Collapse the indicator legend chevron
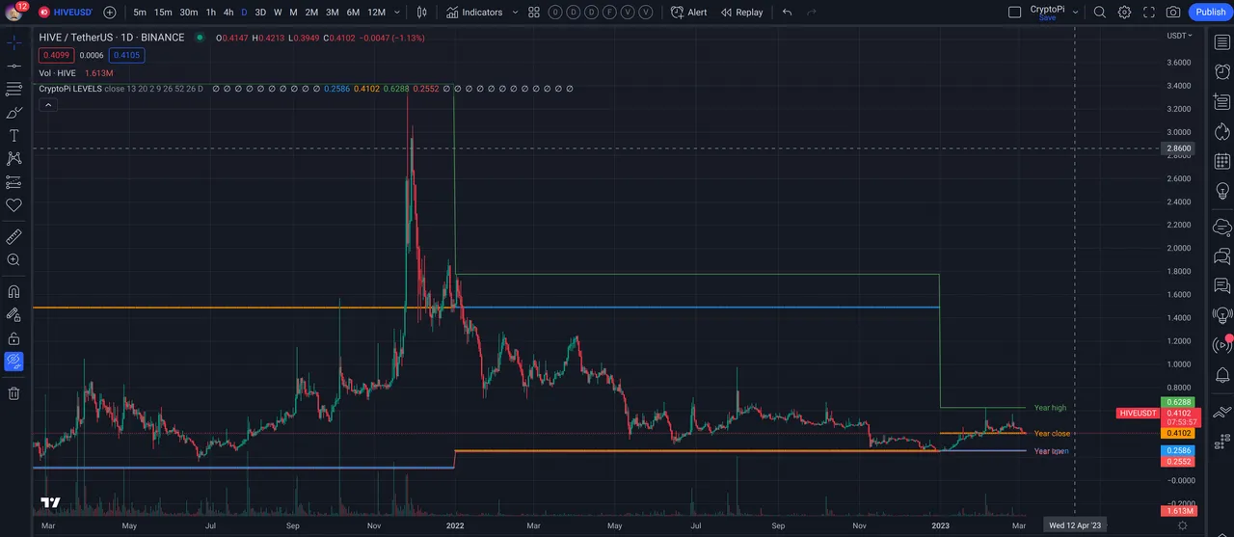This screenshot has width=1234, height=537. [x=47, y=104]
